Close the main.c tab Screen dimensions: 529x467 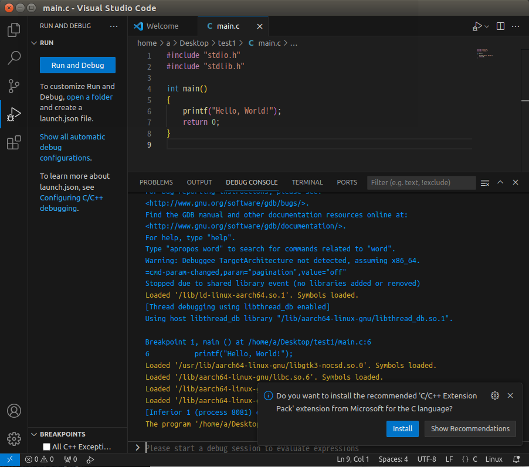[259, 26]
